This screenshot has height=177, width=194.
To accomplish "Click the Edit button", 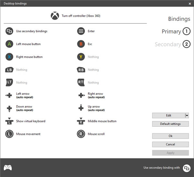I will pyautogui.click(x=169, y=116).
